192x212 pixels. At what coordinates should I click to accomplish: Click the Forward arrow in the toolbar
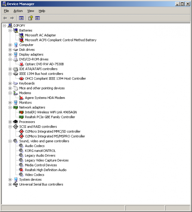12,18
